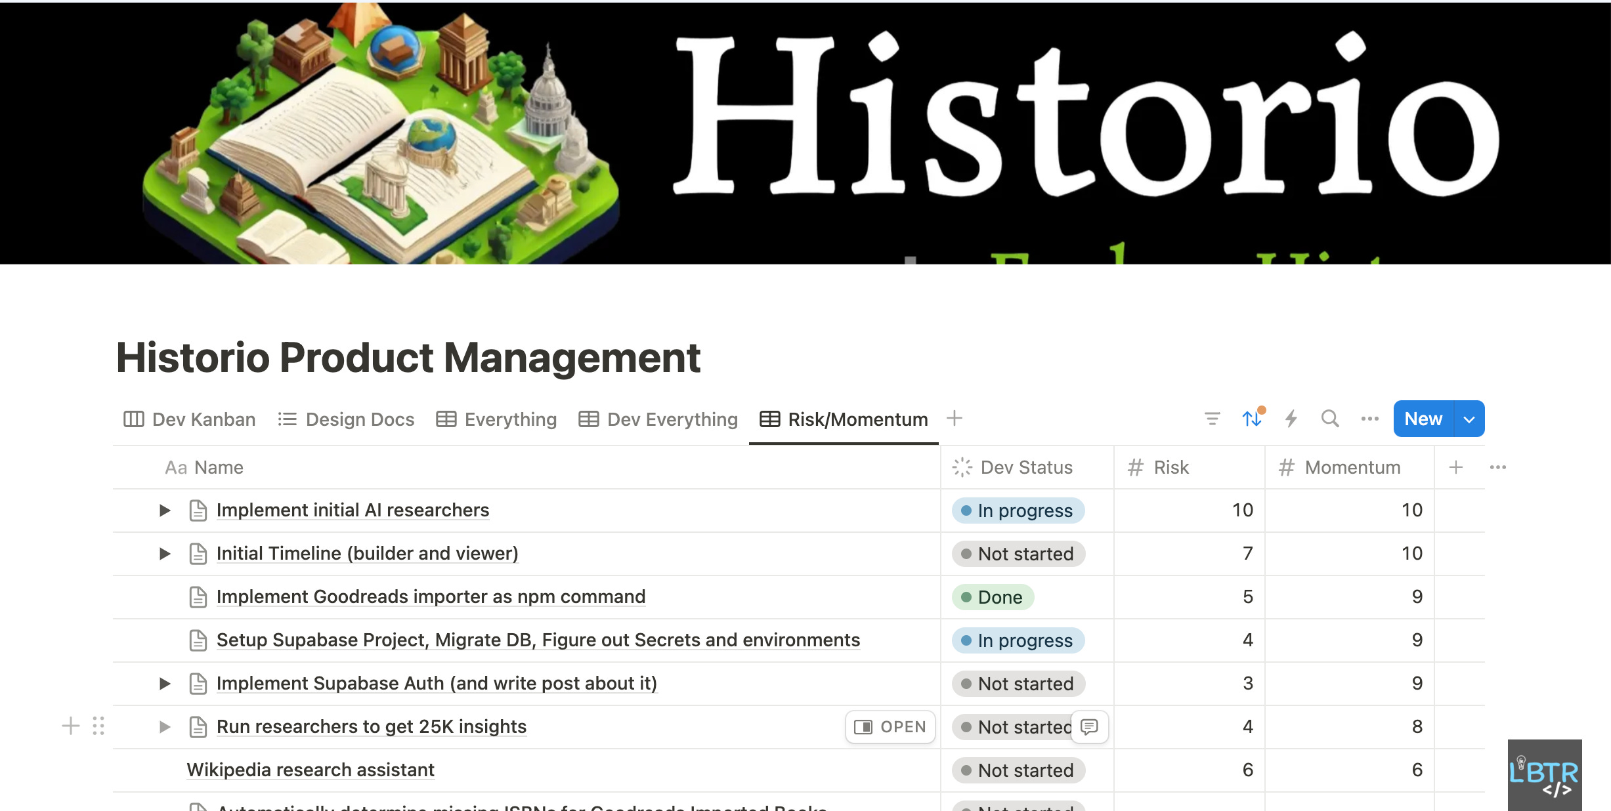Select the Risk/Momentum view tab
Screen dimensions: 1611x811
tap(844, 419)
